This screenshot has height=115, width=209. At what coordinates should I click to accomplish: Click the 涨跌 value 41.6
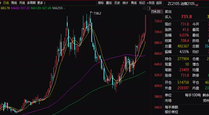[x=186, y=29]
